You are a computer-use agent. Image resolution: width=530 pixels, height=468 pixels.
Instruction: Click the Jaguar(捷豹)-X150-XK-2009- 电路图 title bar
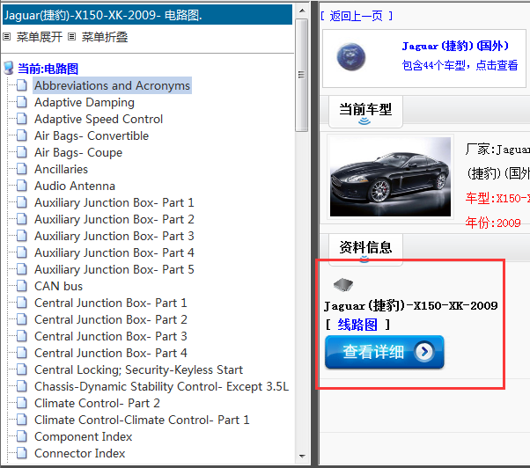[147, 15]
